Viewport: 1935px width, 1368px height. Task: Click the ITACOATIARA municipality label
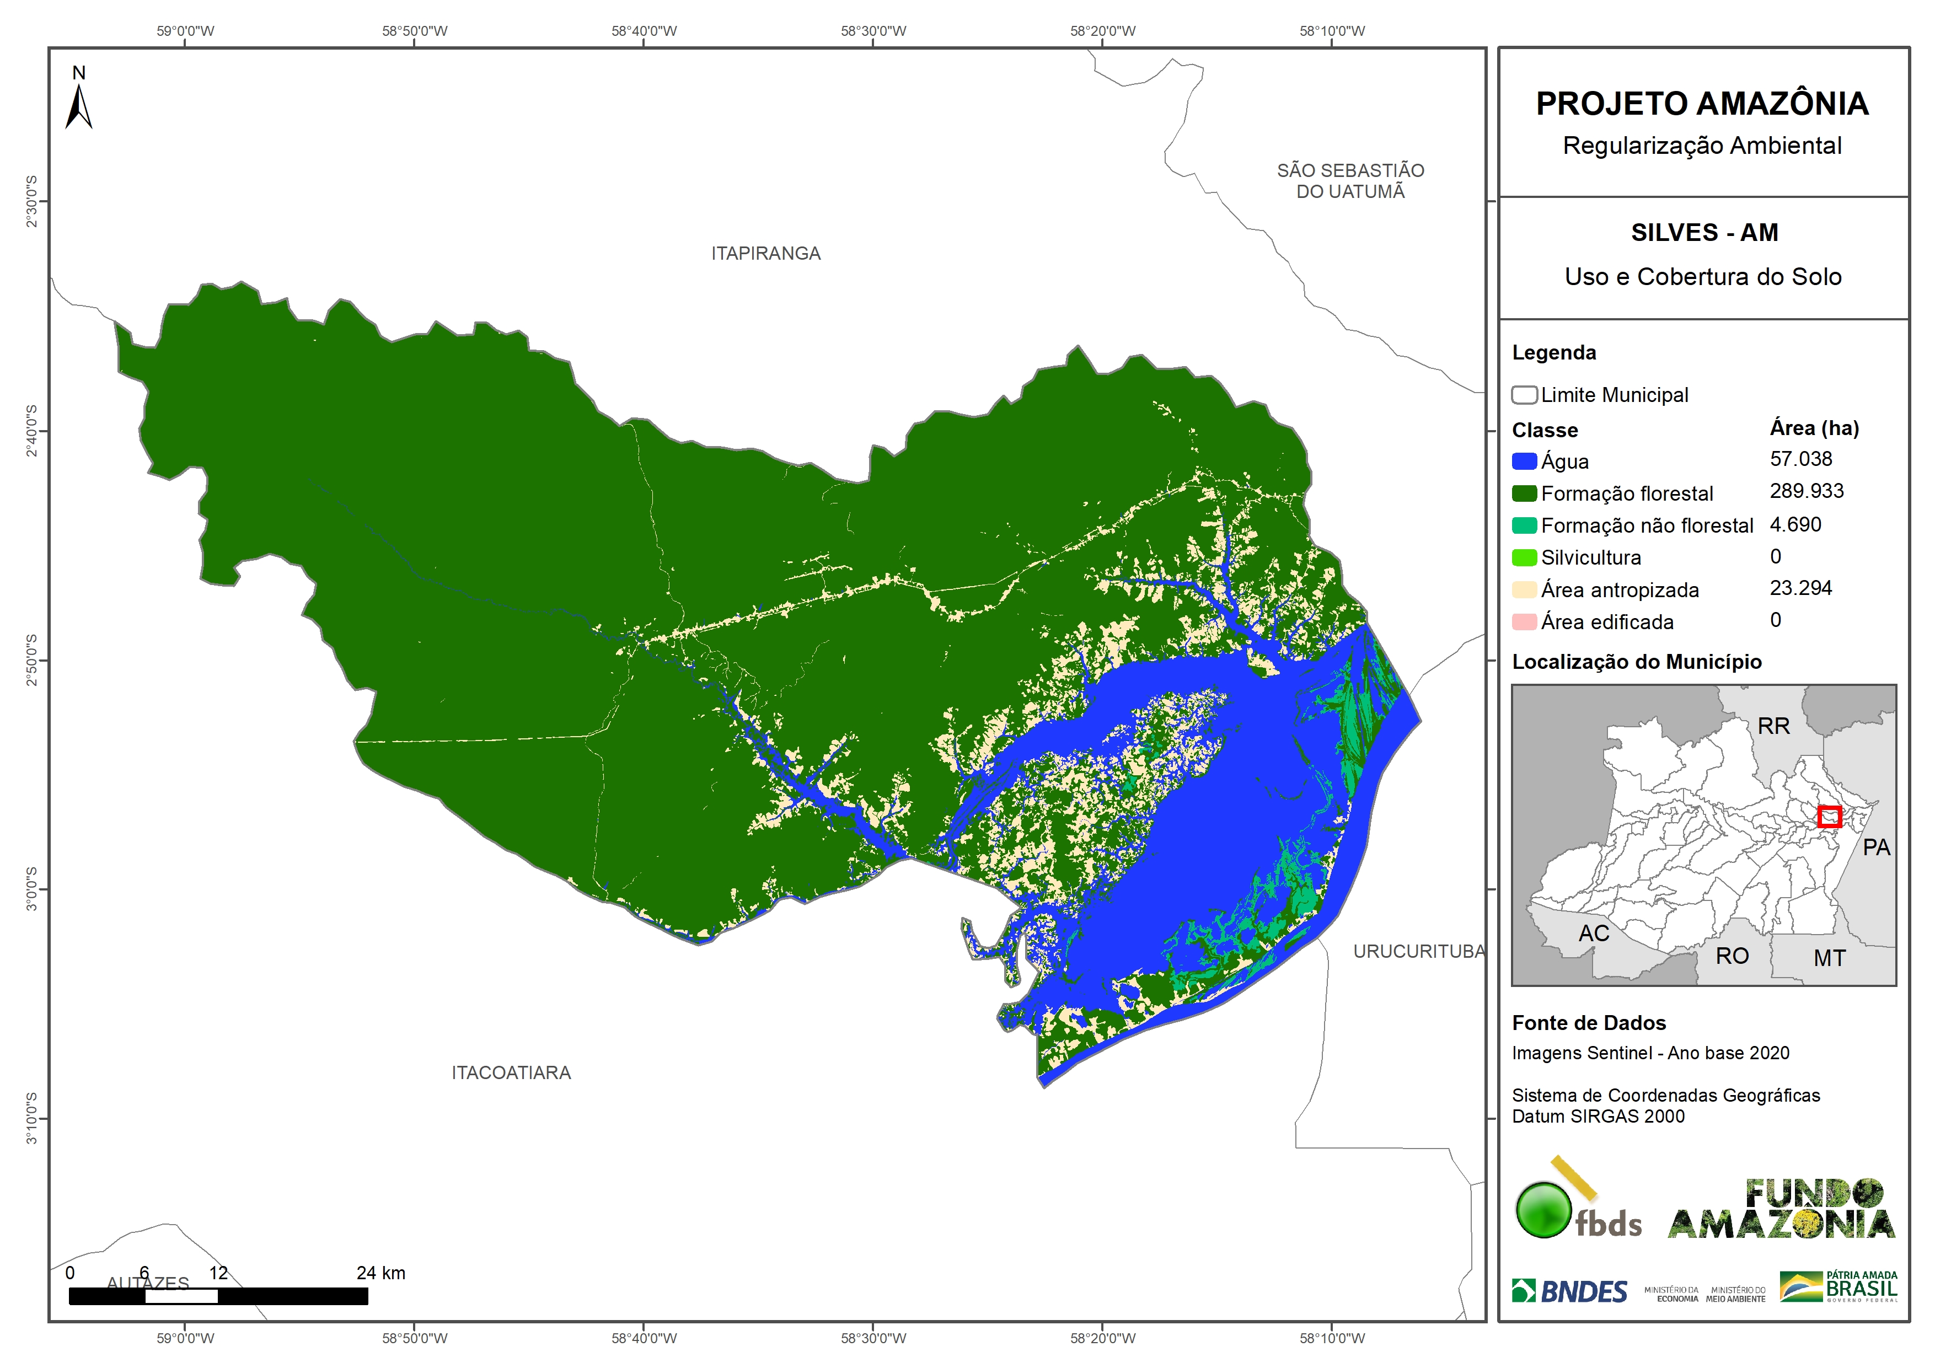511,1072
